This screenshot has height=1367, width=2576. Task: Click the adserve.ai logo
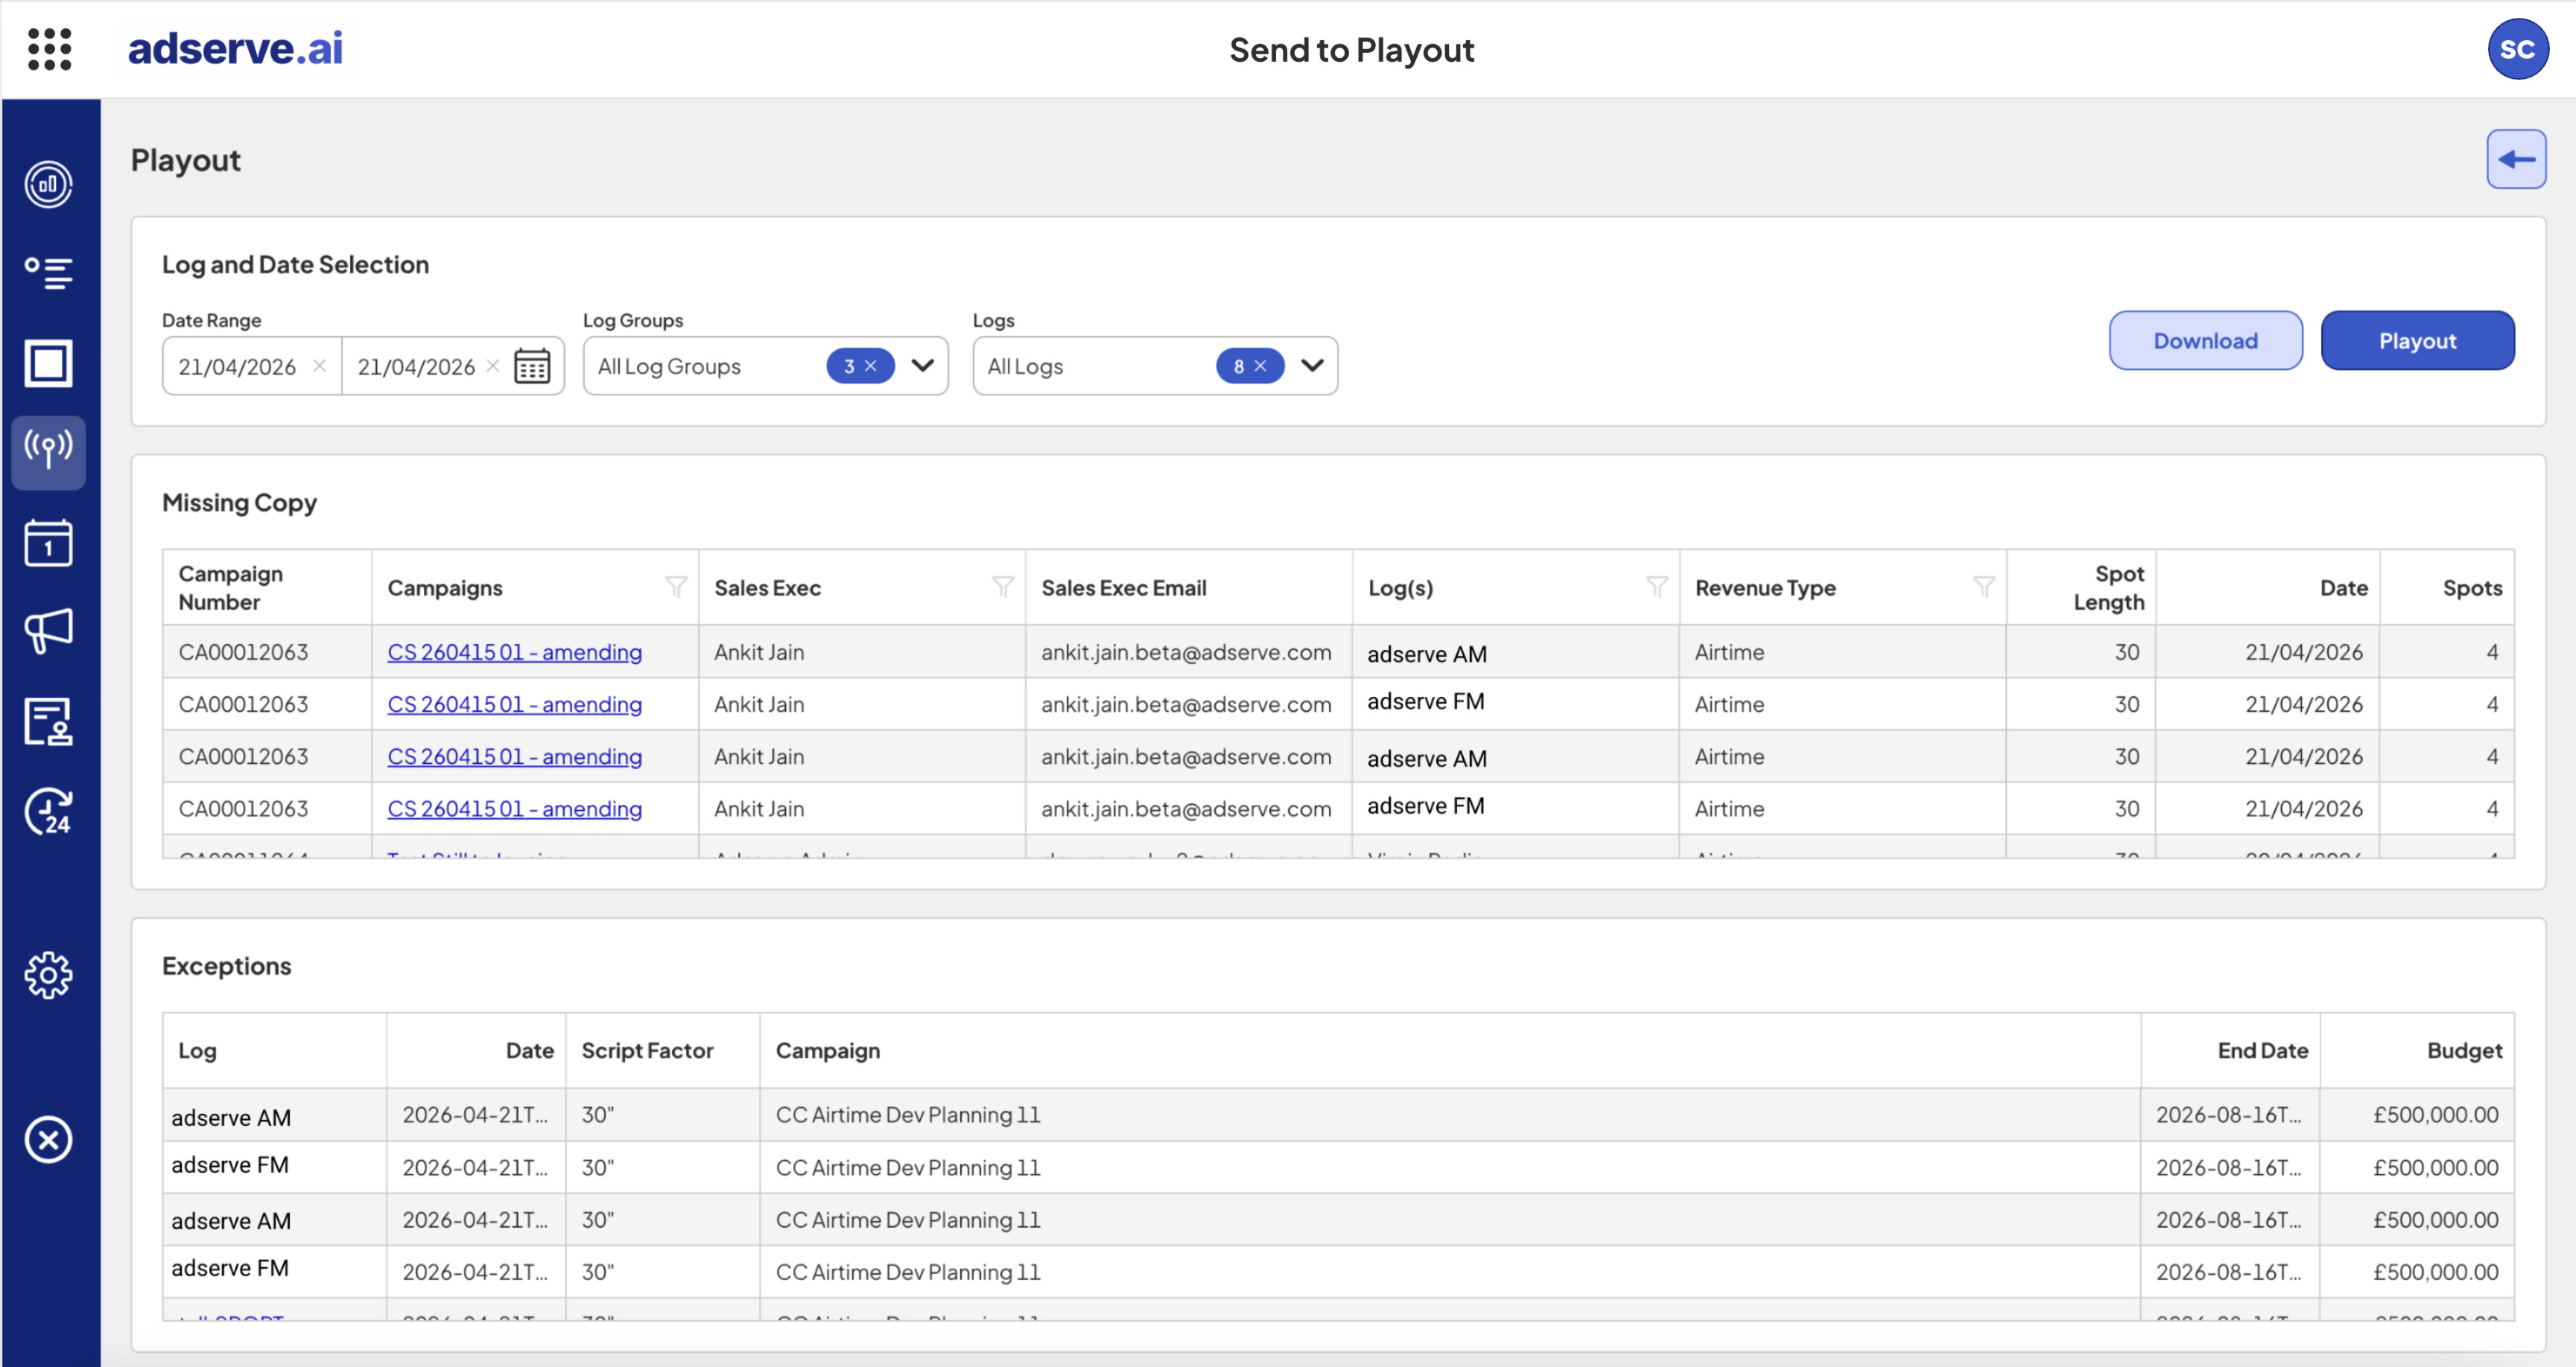(x=235, y=48)
